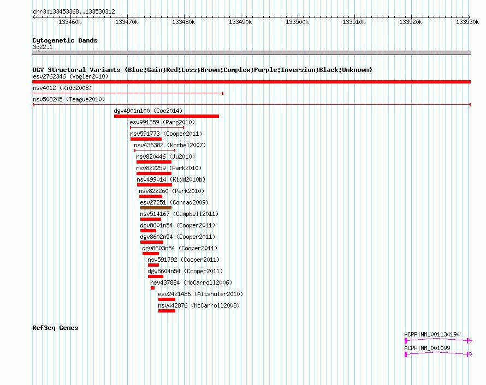486x385 pixels.
Task: Select nsv514167 (Campbell2011) label
Action: point(179,214)
